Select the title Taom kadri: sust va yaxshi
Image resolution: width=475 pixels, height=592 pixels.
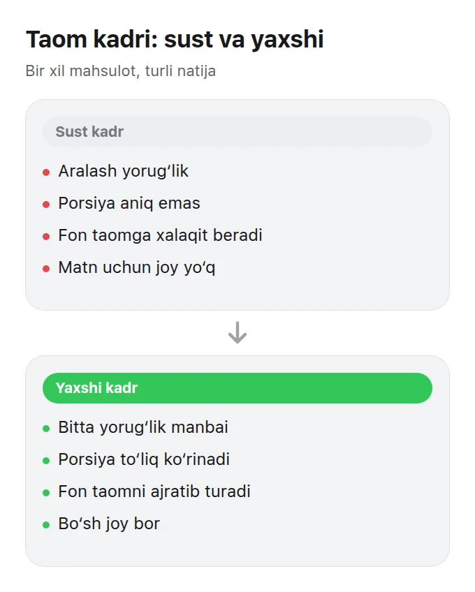click(175, 39)
